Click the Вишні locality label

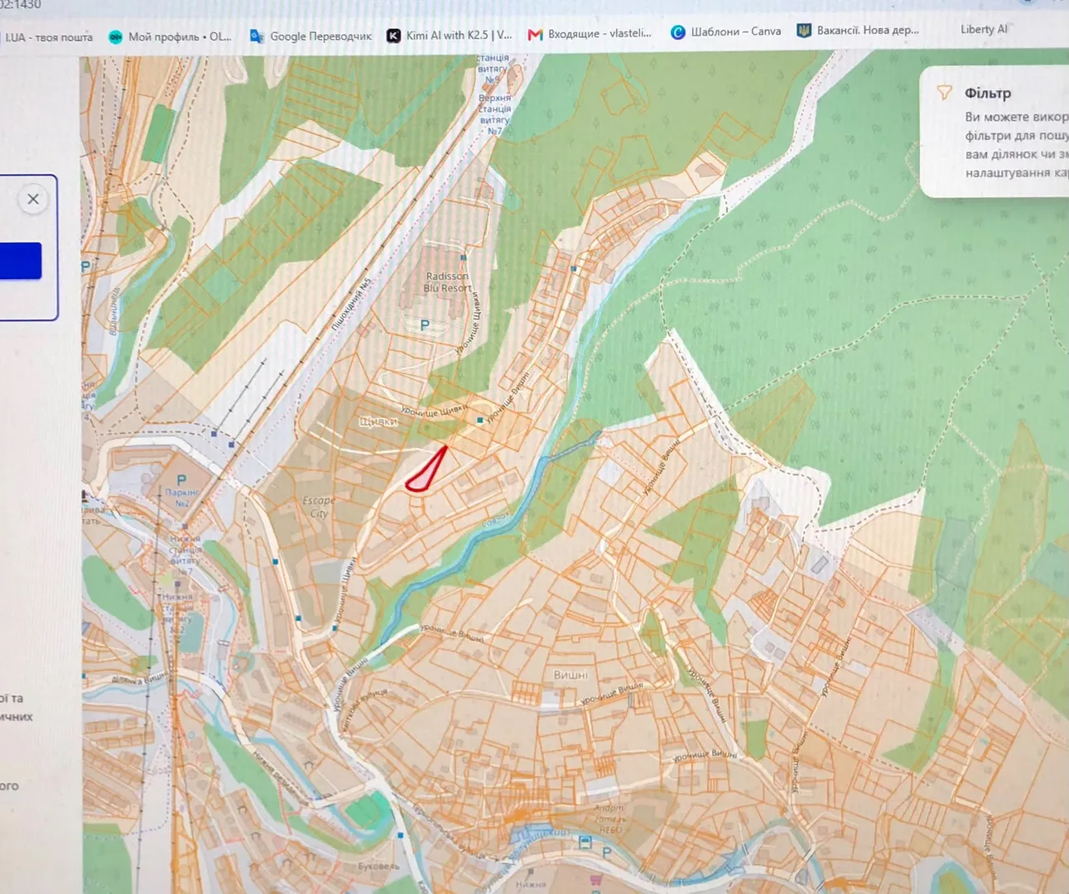coord(571,675)
